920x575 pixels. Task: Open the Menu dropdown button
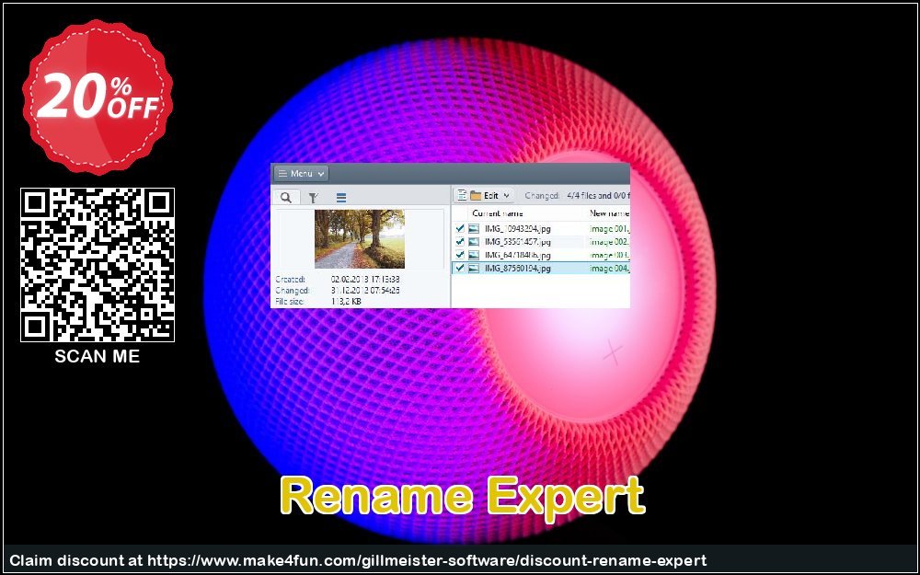301,174
